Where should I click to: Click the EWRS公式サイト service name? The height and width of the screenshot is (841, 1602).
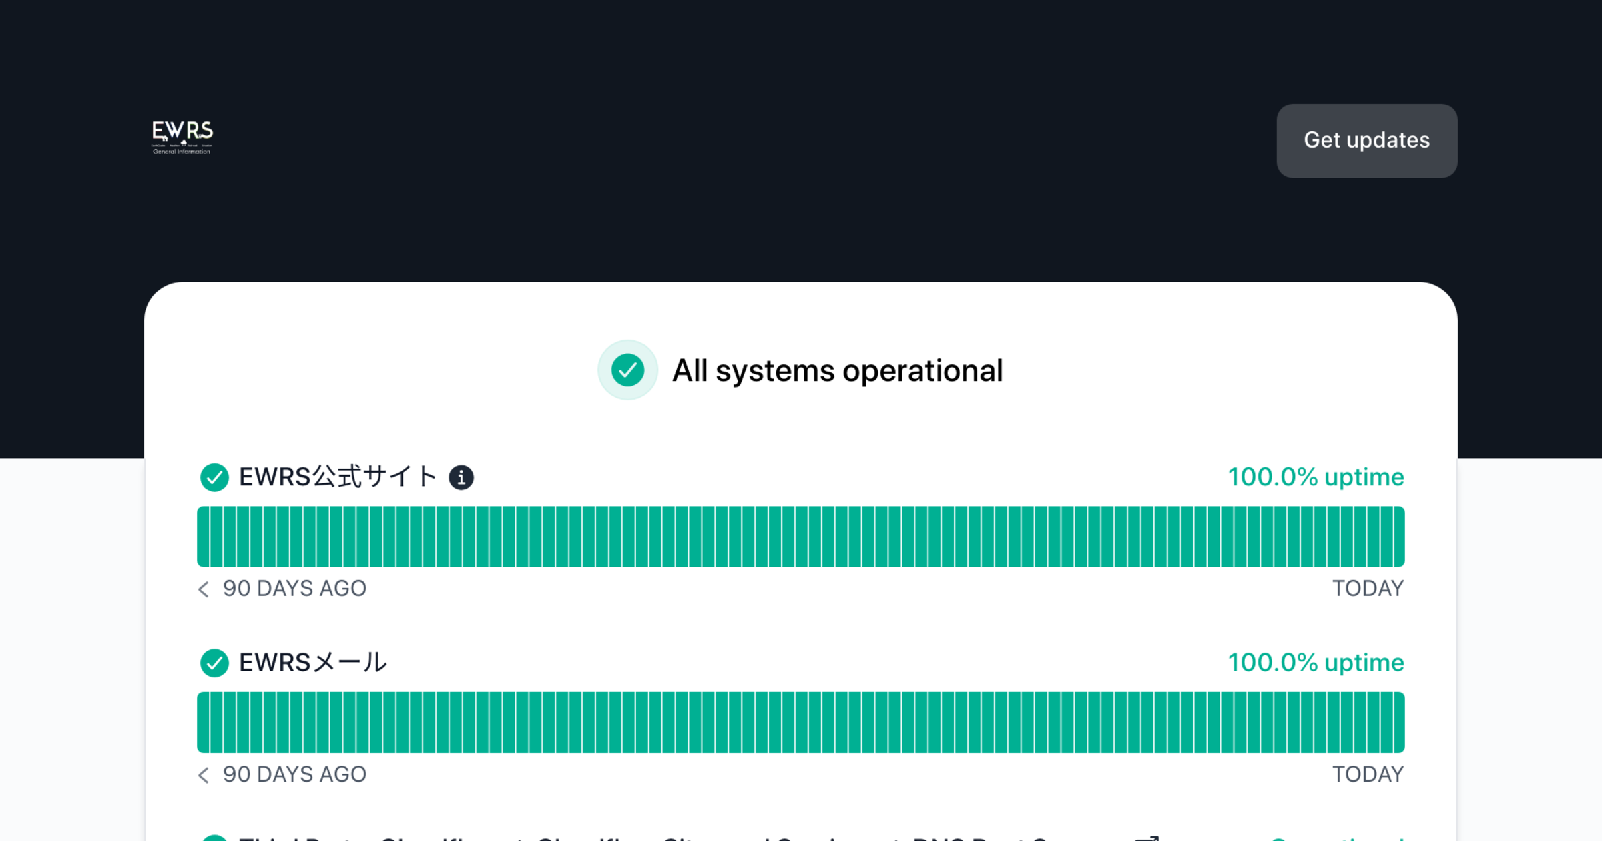[338, 477]
